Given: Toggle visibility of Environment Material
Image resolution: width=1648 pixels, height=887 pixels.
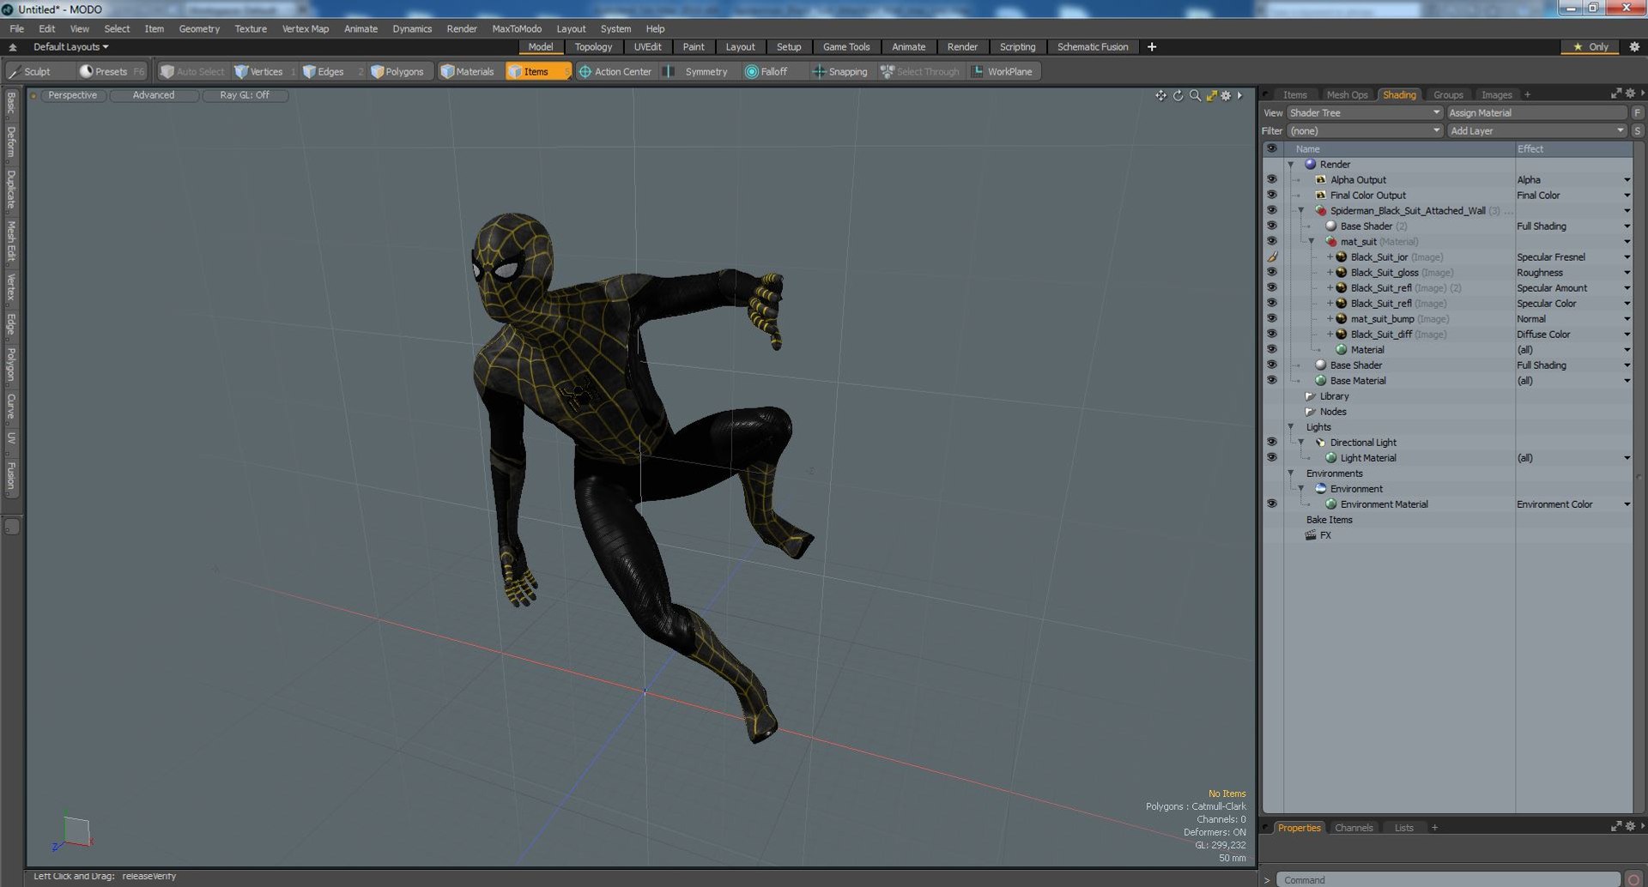Looking at the screenshot, I should click(1272, 504).
